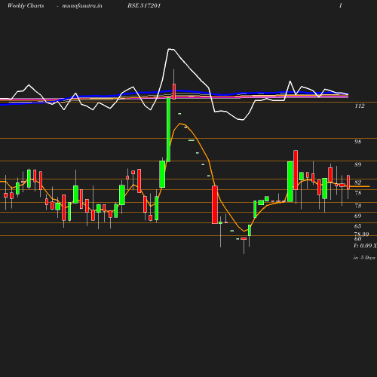Click the "112" price axis label

(360, 106)
